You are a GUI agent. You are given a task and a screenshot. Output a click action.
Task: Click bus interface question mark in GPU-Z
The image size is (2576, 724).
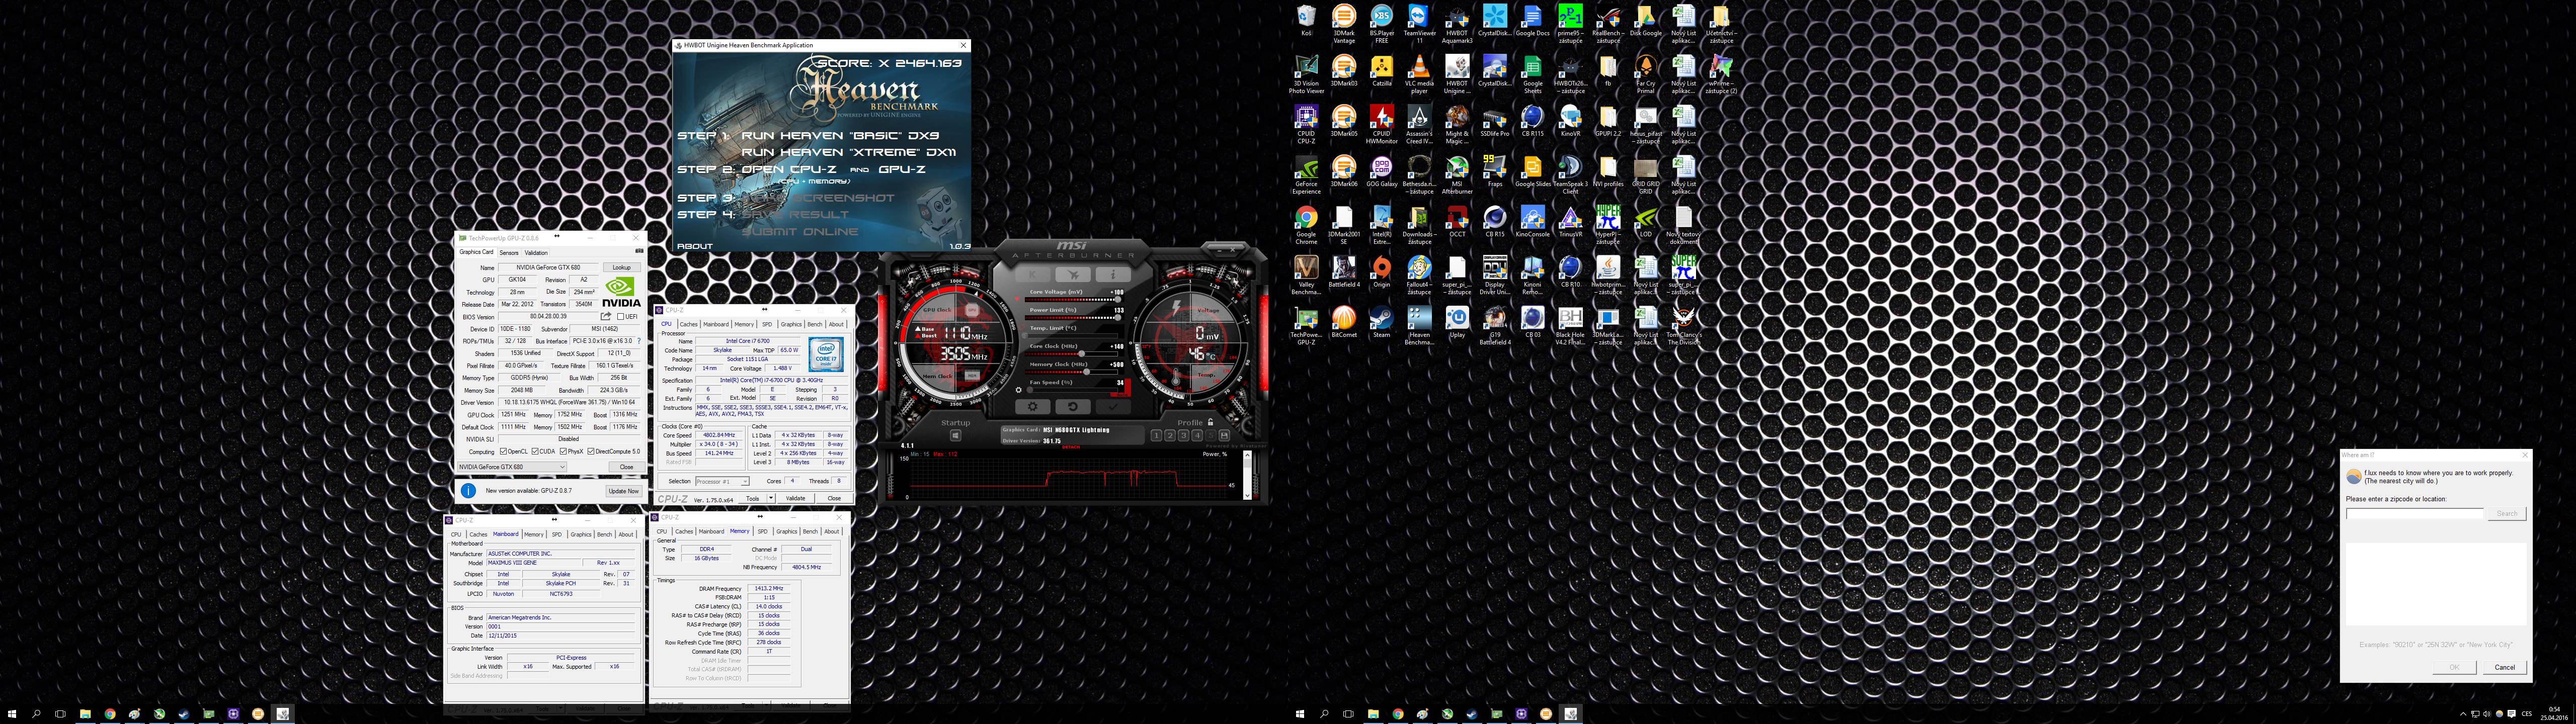pos(639,341)
